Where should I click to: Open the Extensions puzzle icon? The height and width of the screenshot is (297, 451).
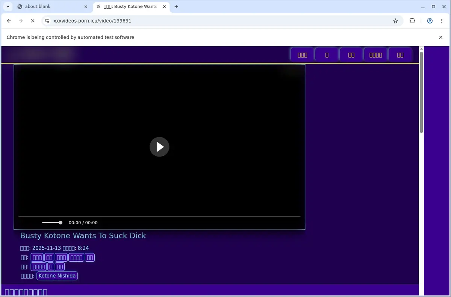click(x=412, y=21)
